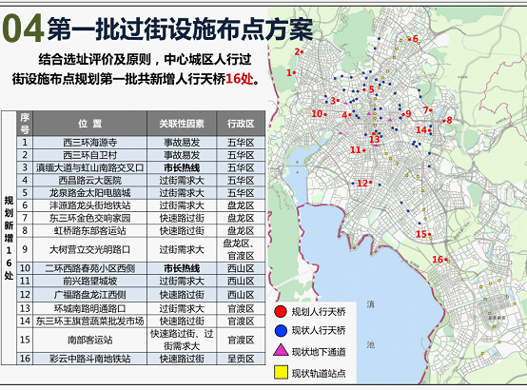Click the blue existing footbridge legend circle
This screenshot has width=527, height=390.
coord(281,331)
